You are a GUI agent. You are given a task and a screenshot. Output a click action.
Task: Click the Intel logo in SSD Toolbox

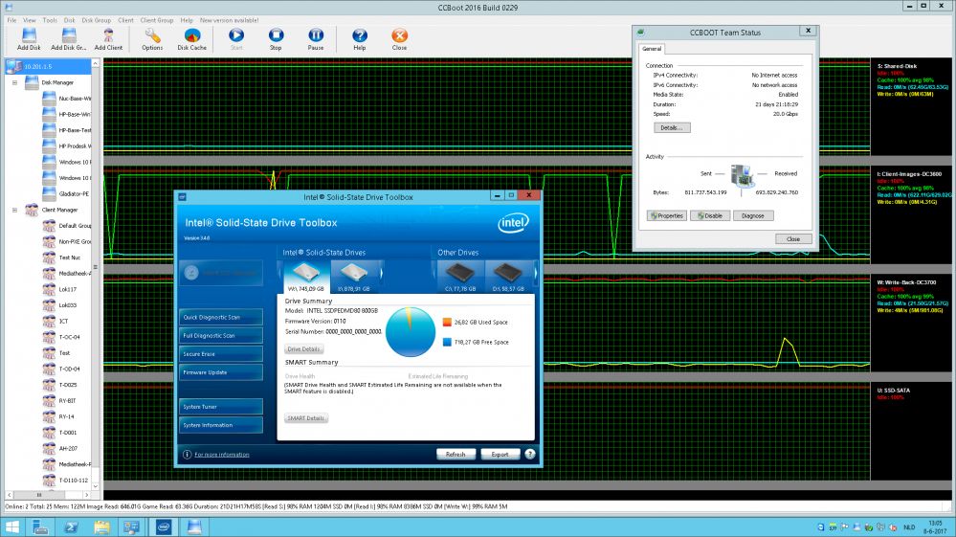pyautogui.click(x=513, y=223)
